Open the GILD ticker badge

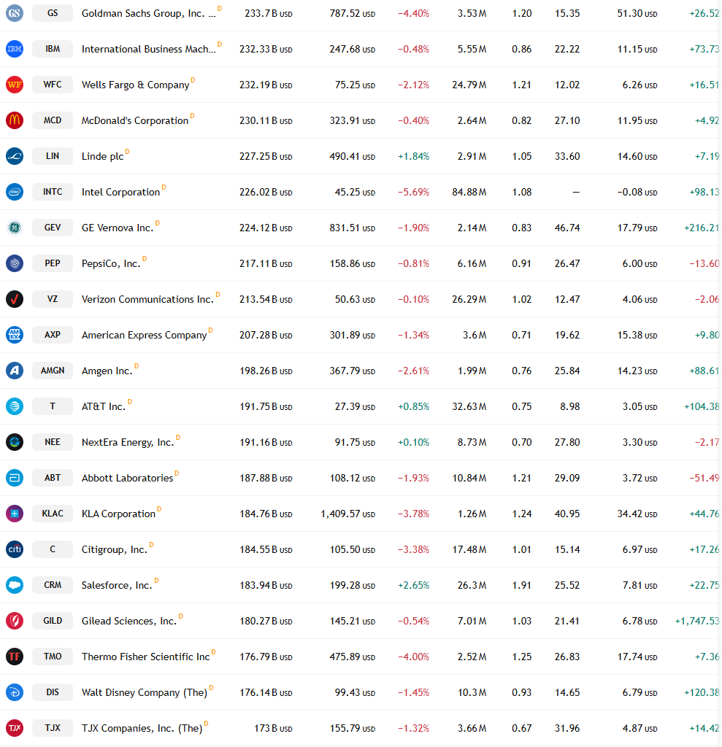(x=53, y=621)
